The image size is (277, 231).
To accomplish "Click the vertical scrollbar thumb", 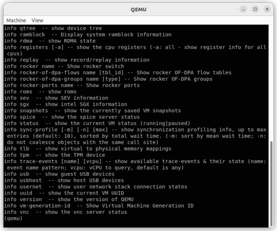I will (271, 183).
